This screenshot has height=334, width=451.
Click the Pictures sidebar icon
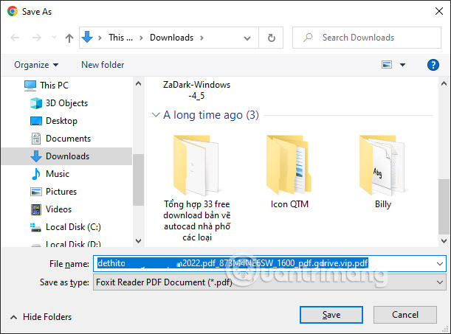(36, 192)
